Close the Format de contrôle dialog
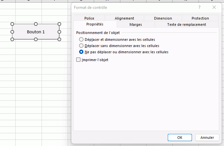This screenshot has height=146, width=224. click(x=214, y=7)
